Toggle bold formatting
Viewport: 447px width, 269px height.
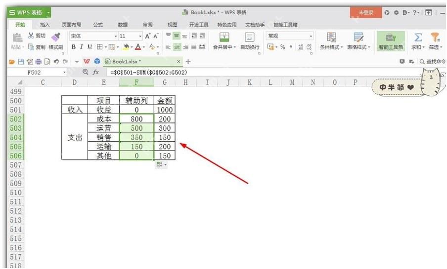coord(74,47)
